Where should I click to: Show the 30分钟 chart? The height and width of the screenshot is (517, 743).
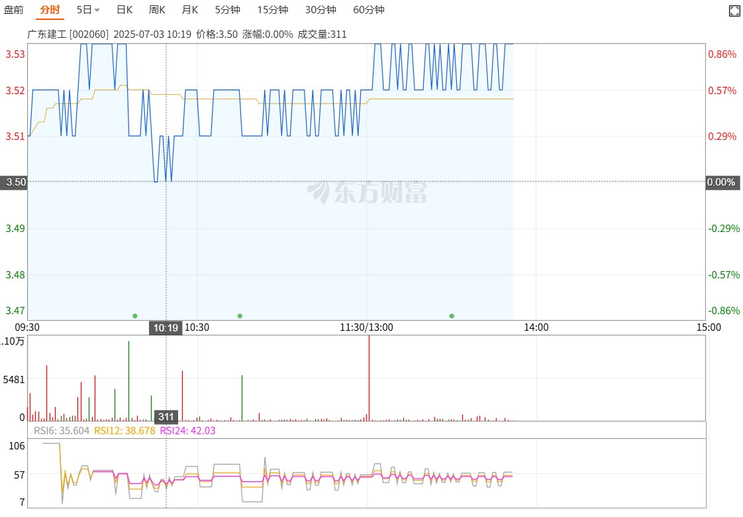point(321,9)
